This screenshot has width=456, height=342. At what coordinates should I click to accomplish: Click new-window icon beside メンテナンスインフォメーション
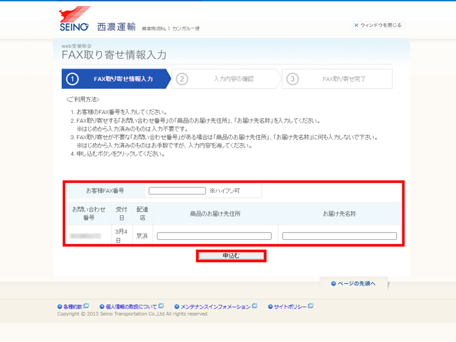tap(255, 306)
